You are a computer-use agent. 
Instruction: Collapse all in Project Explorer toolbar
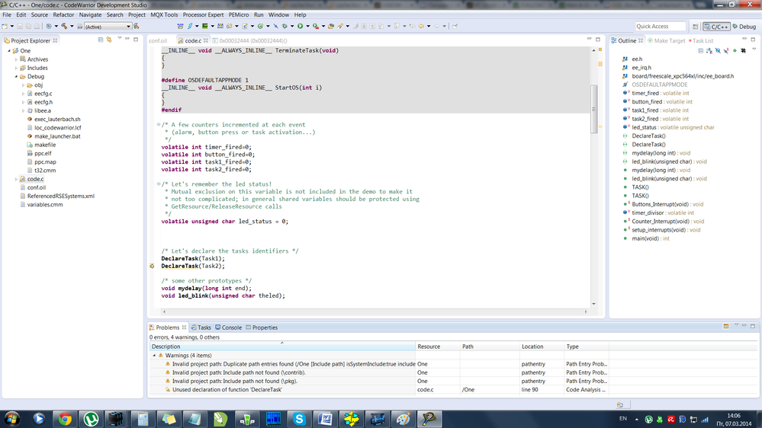point(101,40)
